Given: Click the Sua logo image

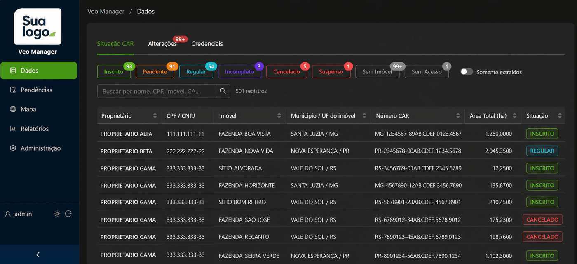Looking at the screenshot, I should click(x=38, y=26).
